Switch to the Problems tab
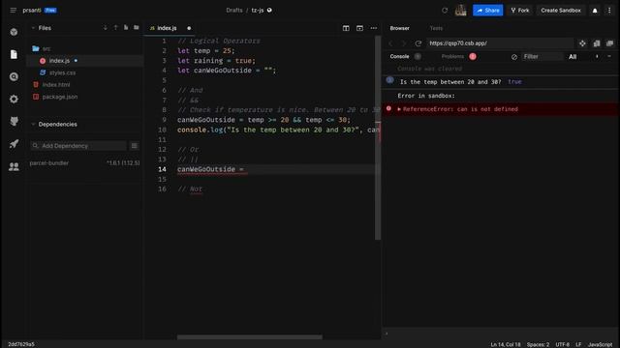The image size is (620, 348). (452, 56)
